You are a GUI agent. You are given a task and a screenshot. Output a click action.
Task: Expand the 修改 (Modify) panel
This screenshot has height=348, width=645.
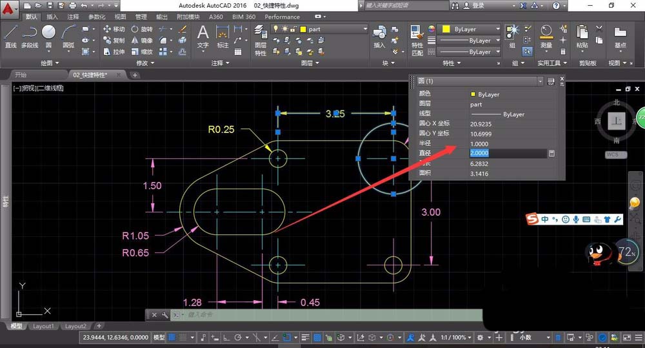point(144,63)
